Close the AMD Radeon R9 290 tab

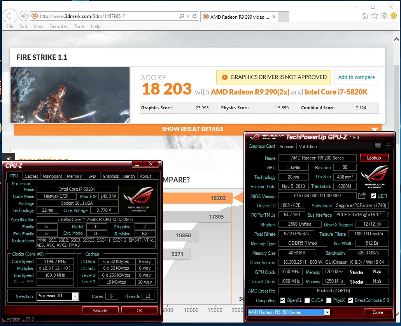coord(274,17)
